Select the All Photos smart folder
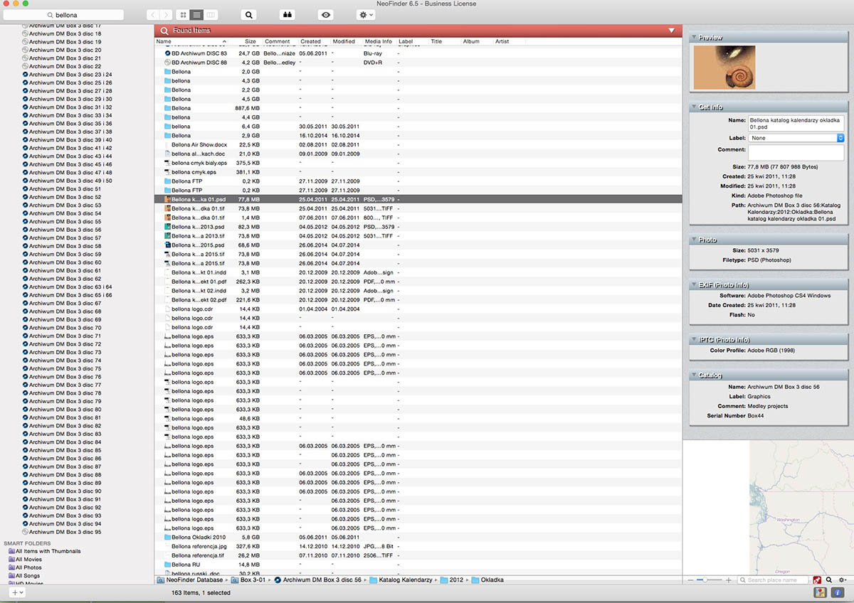 click(x=25, y=567)
